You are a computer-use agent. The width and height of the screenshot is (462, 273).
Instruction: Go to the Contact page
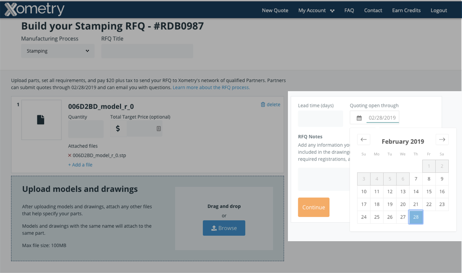pyautogui.click(x=373, y=10)
